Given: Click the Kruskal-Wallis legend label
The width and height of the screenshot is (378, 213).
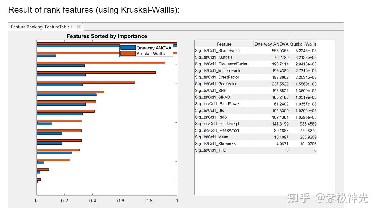Looking at the screenshot, I should click(x=151, y=54).
